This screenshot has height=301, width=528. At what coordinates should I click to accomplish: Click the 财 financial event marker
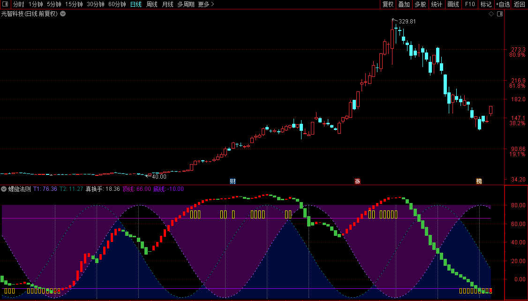[x=233, y=181]
